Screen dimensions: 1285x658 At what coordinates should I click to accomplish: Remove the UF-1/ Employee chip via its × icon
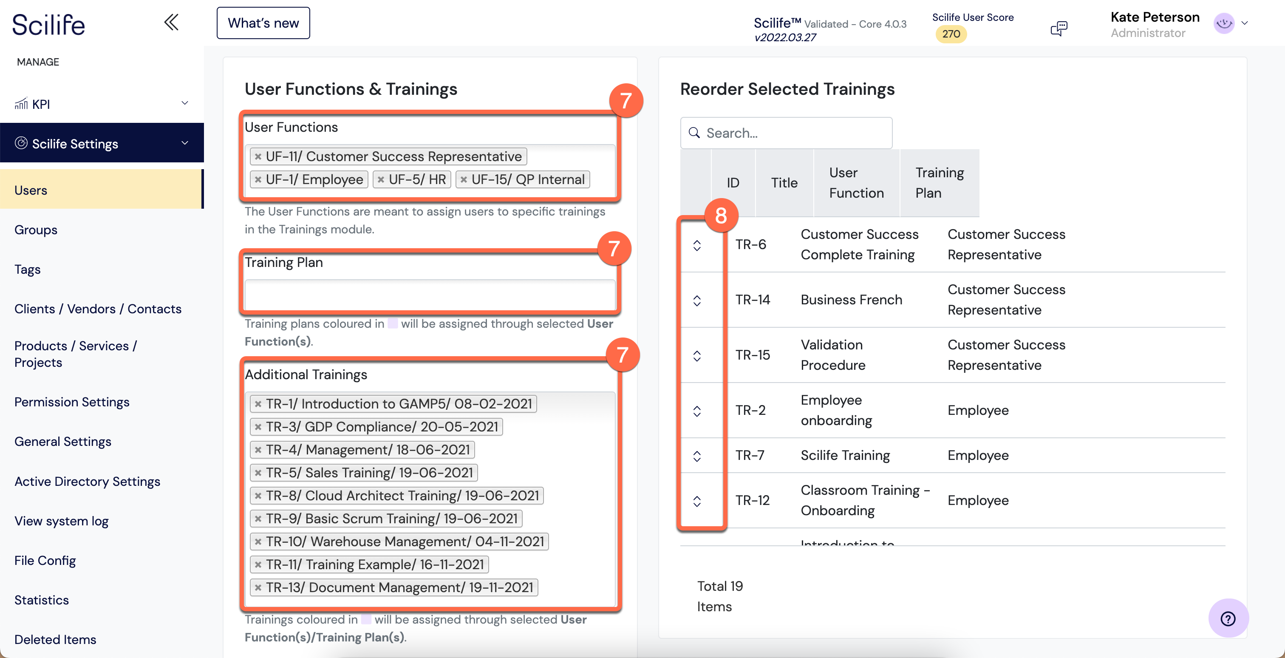coord(258,180)
